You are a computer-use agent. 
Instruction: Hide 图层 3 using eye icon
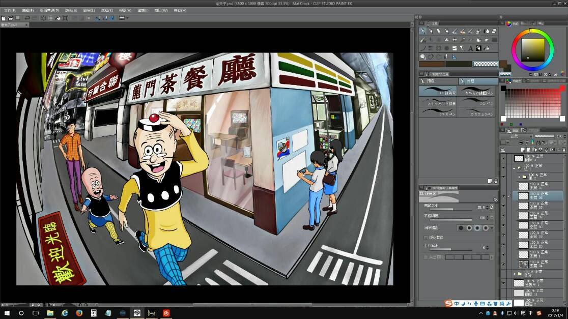click(x=503, y=158)
